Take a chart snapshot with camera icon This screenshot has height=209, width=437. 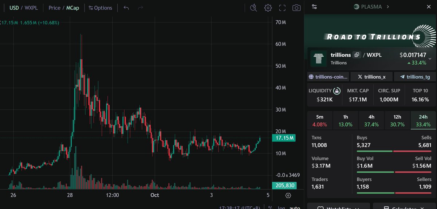coord(297,8)
